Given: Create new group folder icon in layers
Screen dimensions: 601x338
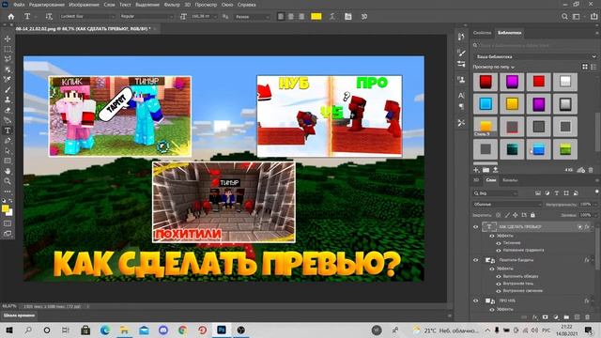Looking at the screenshot, I should [566, 317].
